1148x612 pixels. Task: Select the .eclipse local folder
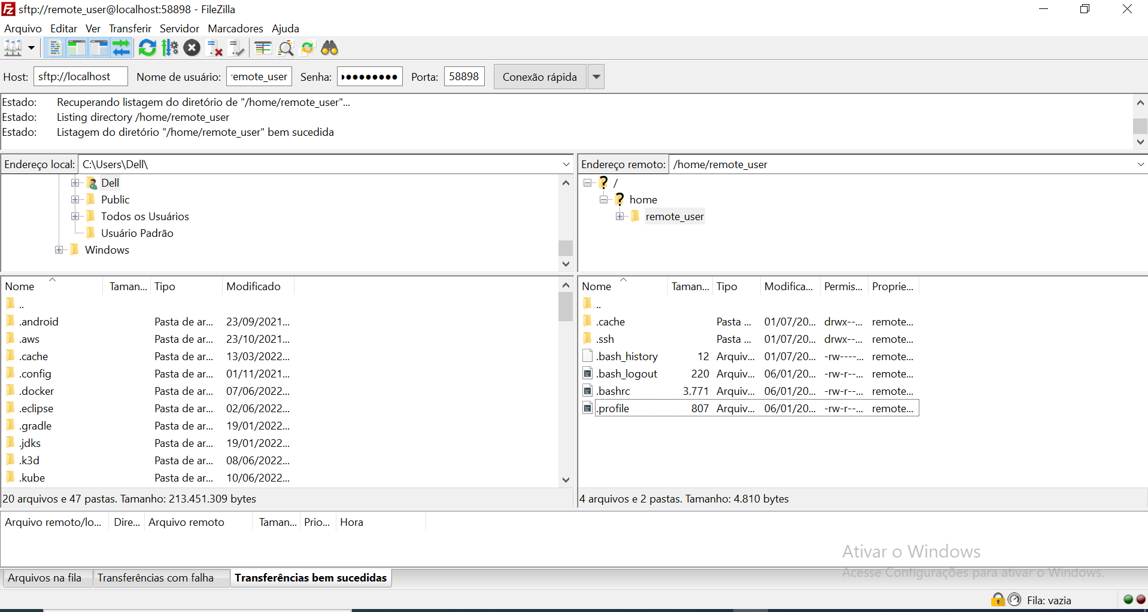[x=36, y=409]
